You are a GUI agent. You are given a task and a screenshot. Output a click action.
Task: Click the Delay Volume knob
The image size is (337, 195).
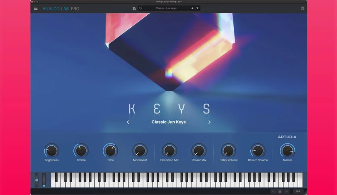pos(229,150)
